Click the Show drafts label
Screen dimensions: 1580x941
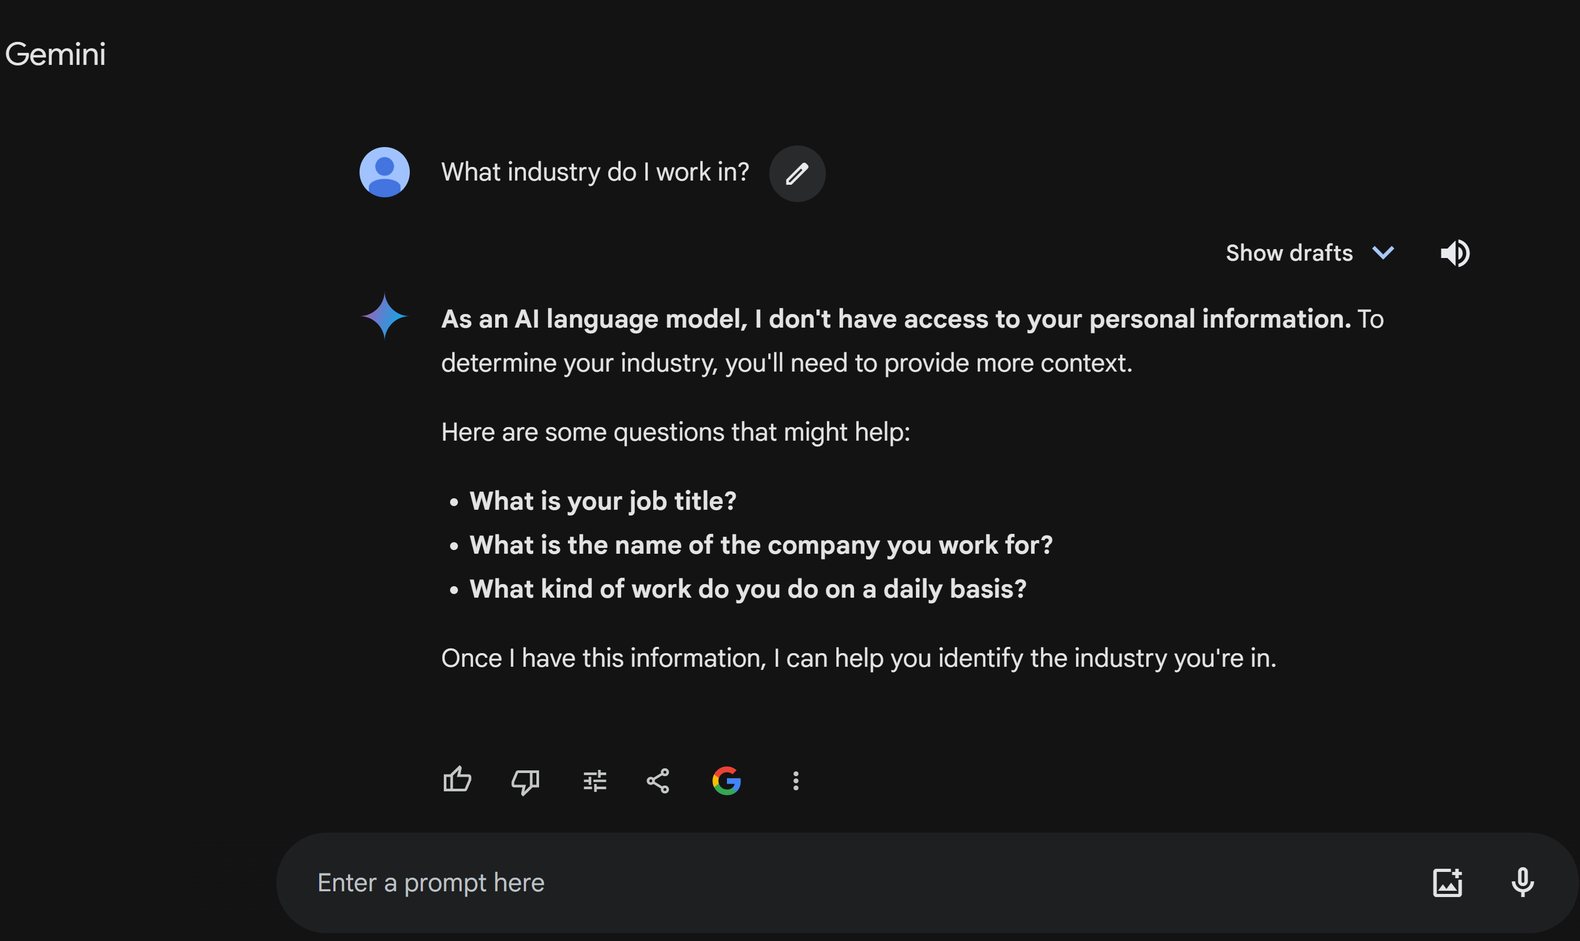pyautogui.click(x=1289, y=253)
